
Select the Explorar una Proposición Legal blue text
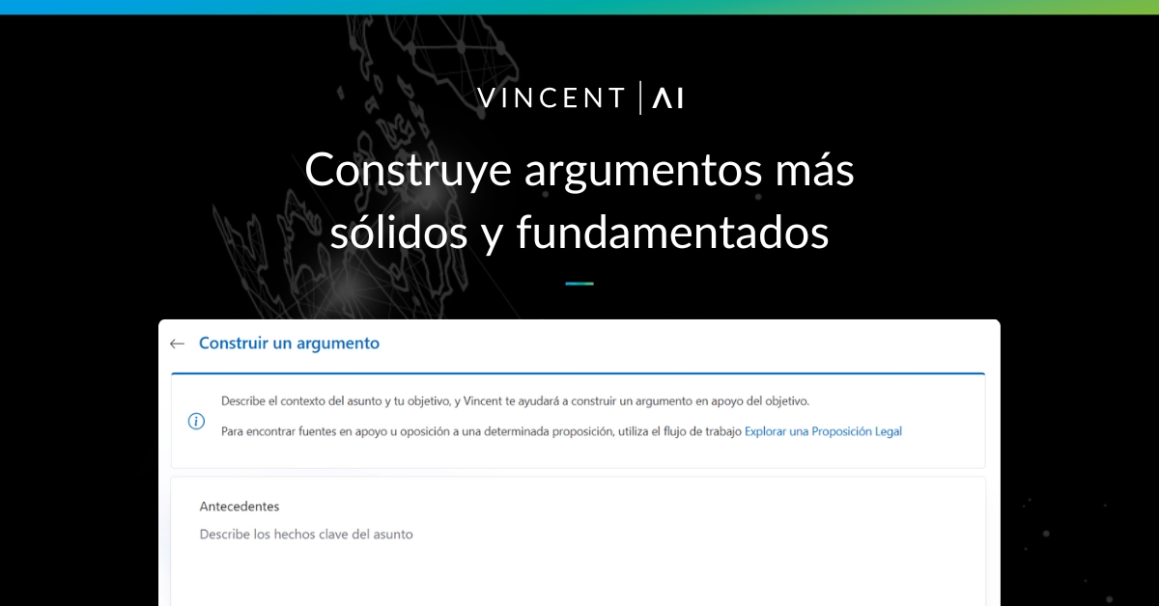coord(822,431)
